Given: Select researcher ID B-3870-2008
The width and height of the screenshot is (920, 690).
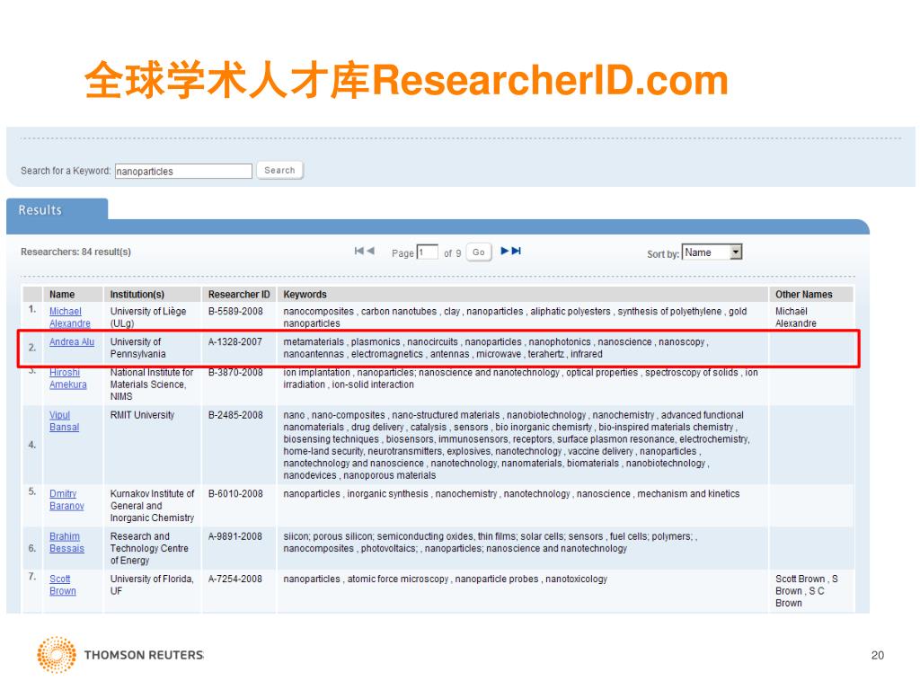Looking at the screenshot, I should [235, 372].
